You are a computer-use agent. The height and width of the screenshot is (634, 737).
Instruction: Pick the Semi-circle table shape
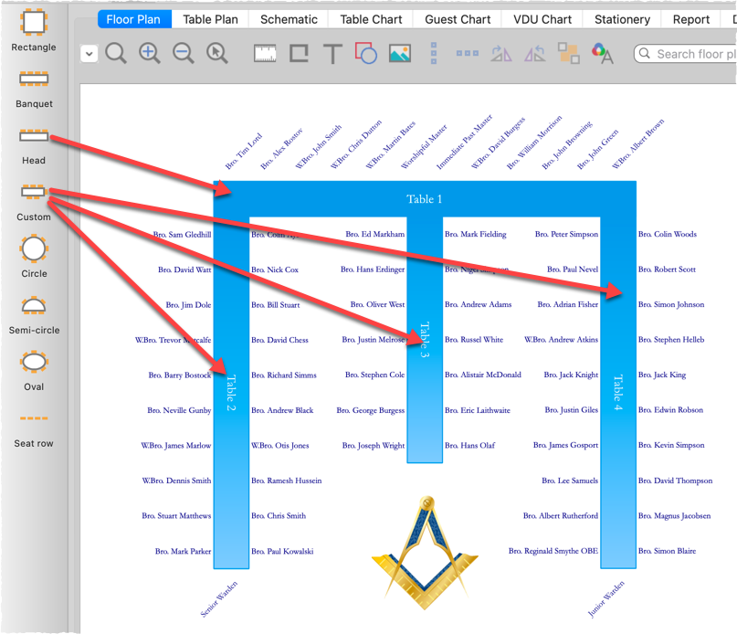tap(34, 306)
